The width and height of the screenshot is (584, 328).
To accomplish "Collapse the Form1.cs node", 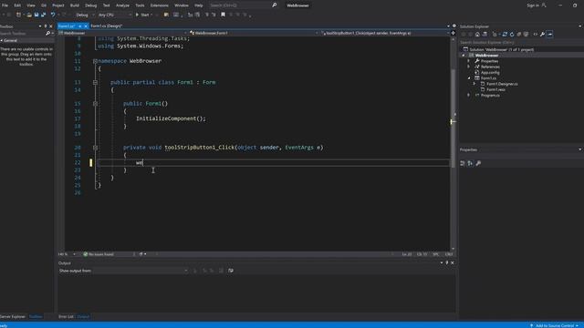I will click(469, 78).
